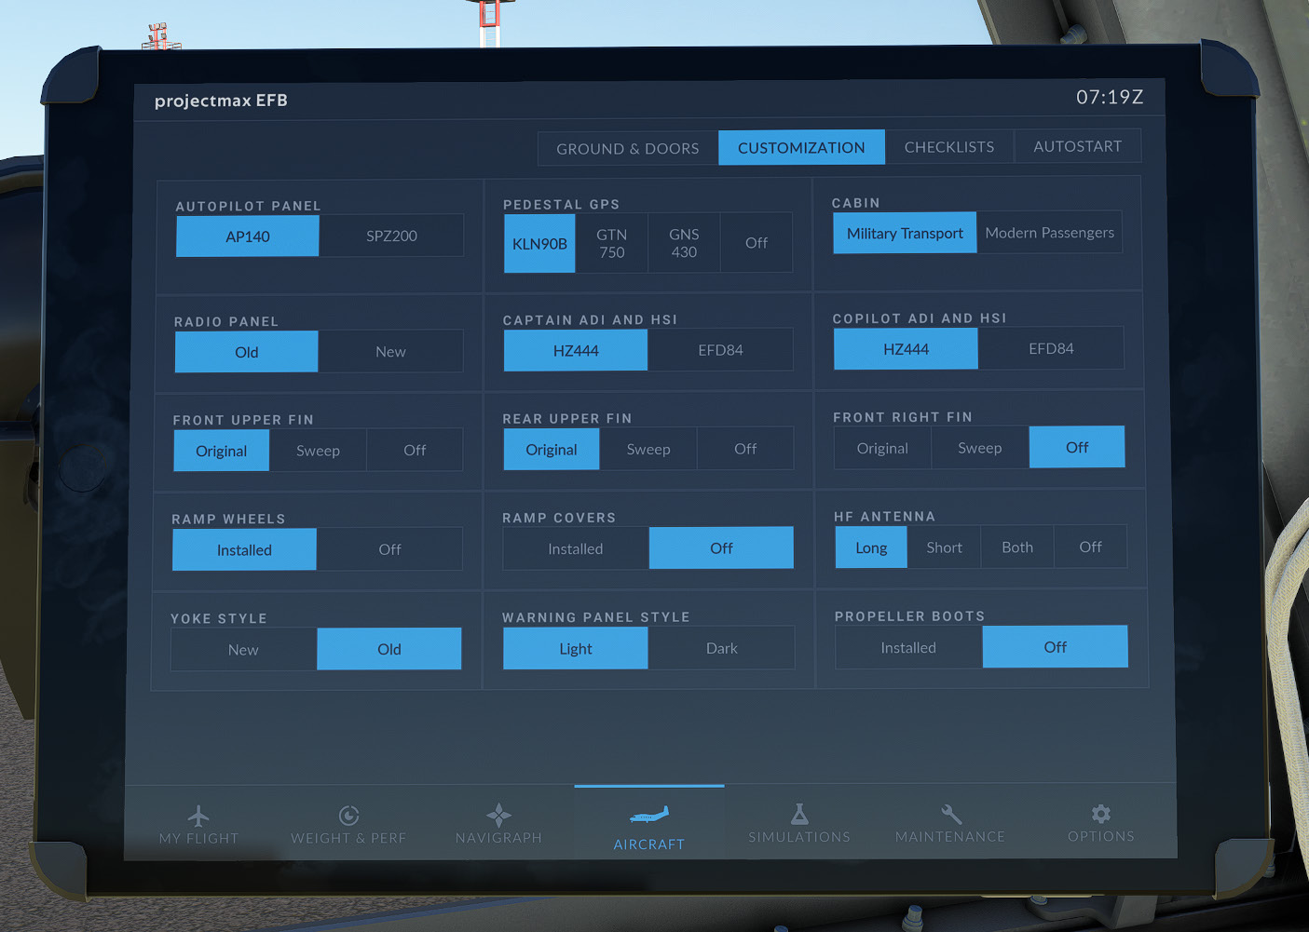
Task: Set Ramp Wheels to Installed
Action: pyautogui.click(x=244, y=550)
